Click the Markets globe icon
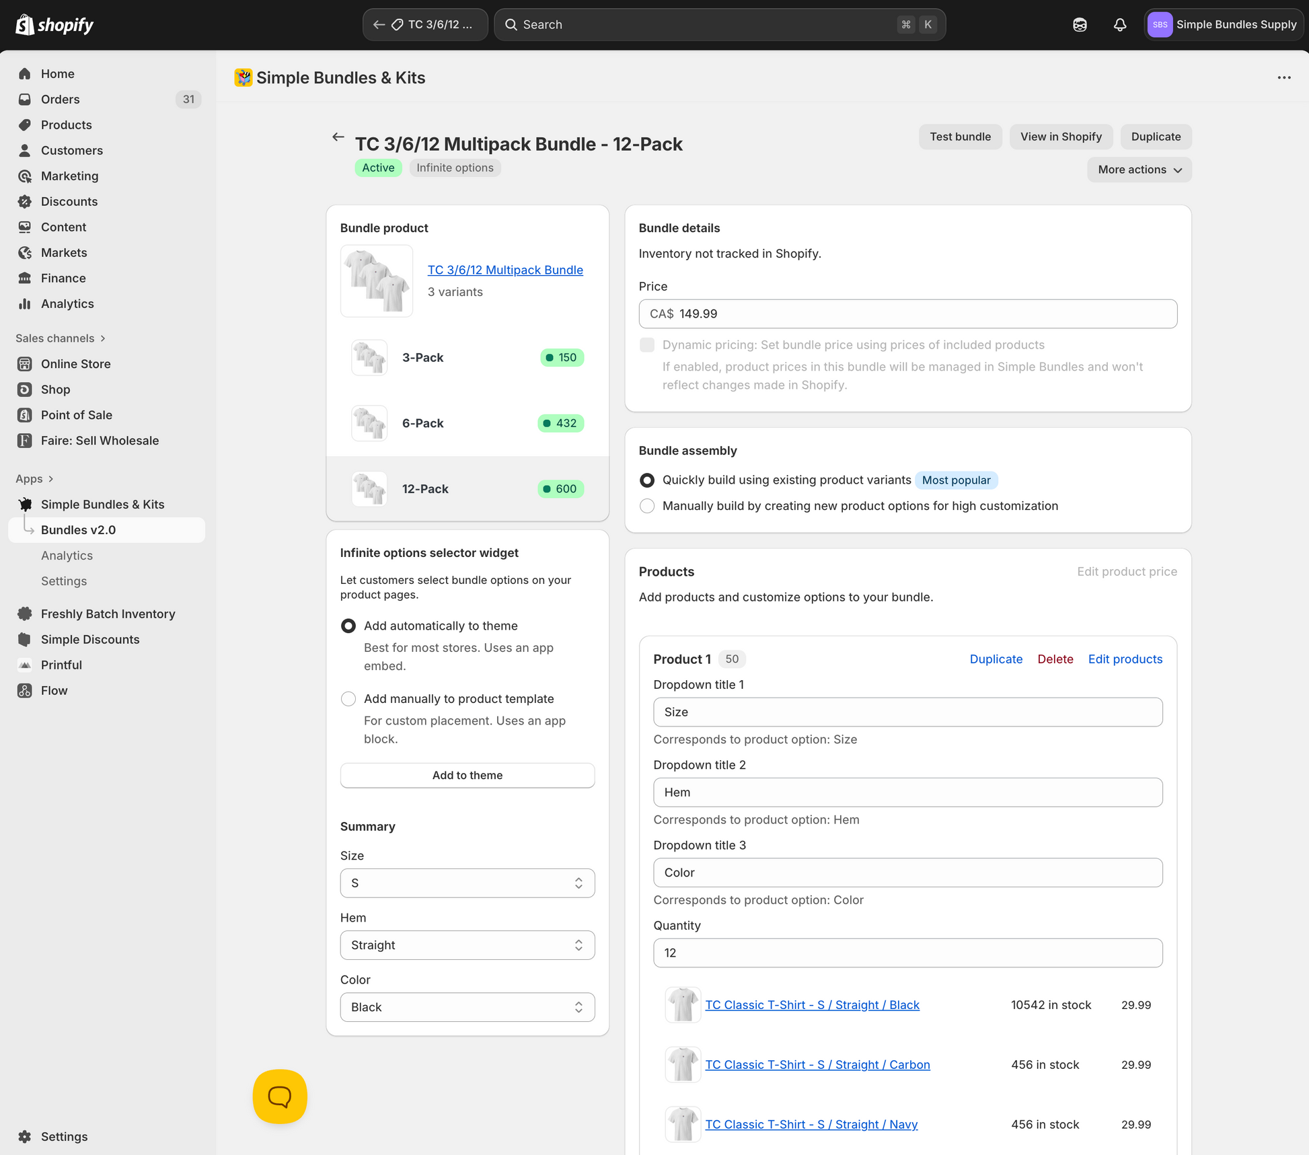Screen dimensions: 1309x1155 coord(25,253)
